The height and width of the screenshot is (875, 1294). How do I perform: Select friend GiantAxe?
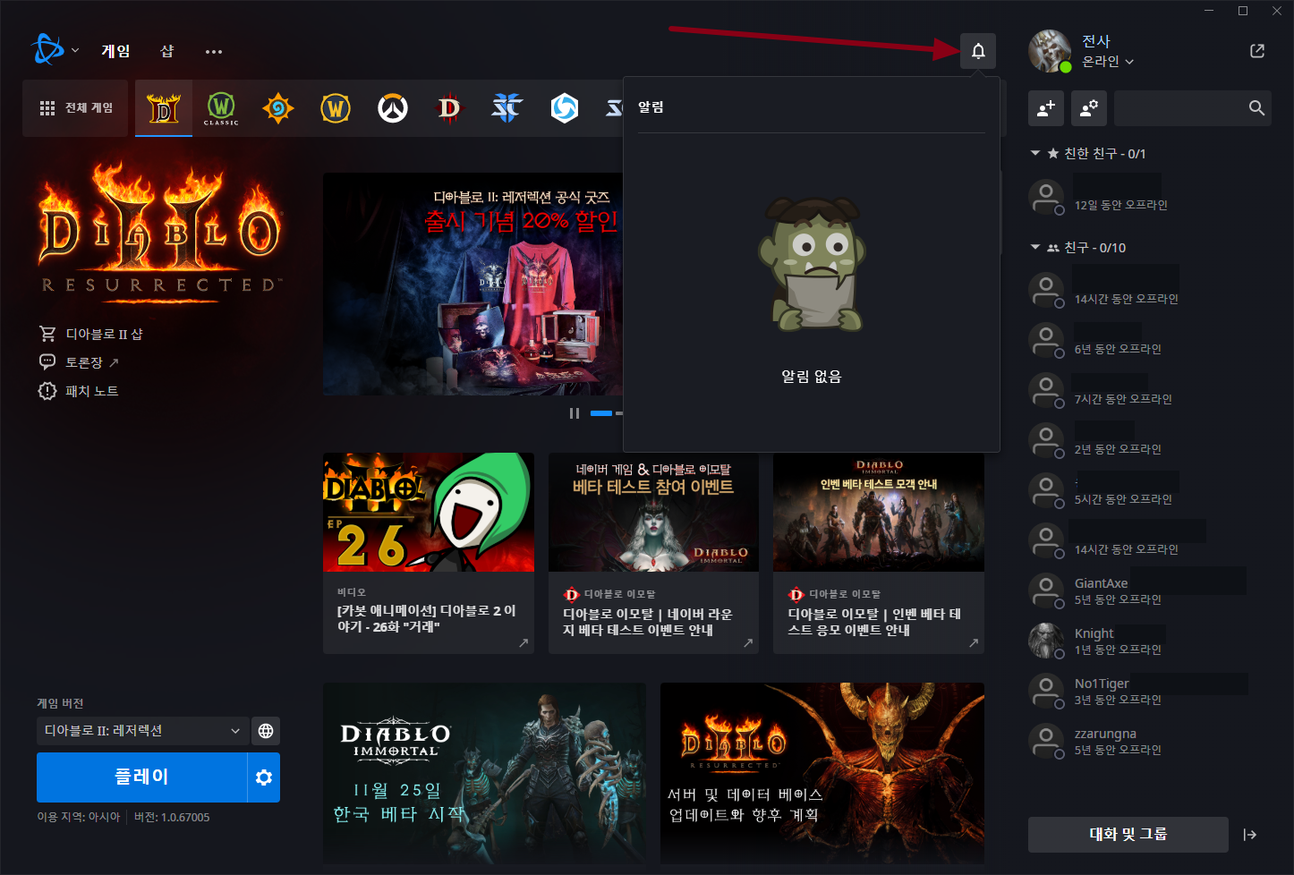point(1150,591)
